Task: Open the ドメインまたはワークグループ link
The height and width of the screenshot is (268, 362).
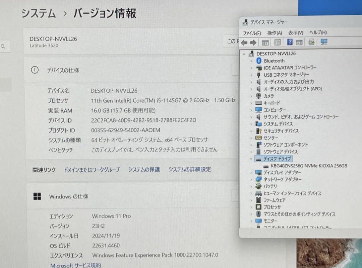Action: (x=92, y=170)
